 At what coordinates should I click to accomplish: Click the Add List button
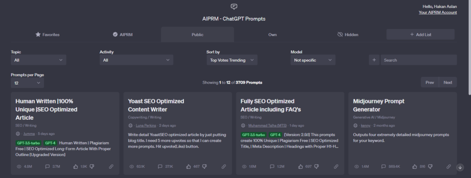[x=420, y=34]
